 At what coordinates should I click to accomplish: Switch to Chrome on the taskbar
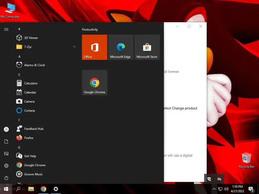44,189
